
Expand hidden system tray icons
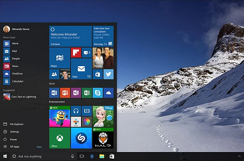[x=239, y=156]
